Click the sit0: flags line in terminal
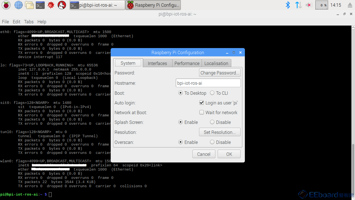This screenshot has height=200, width=355. coord(35,103)
